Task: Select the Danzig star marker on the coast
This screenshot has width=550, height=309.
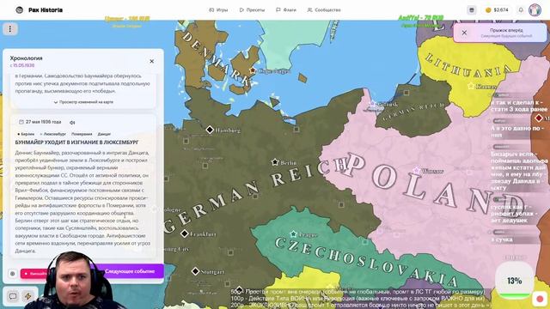Action: (373, 103)
